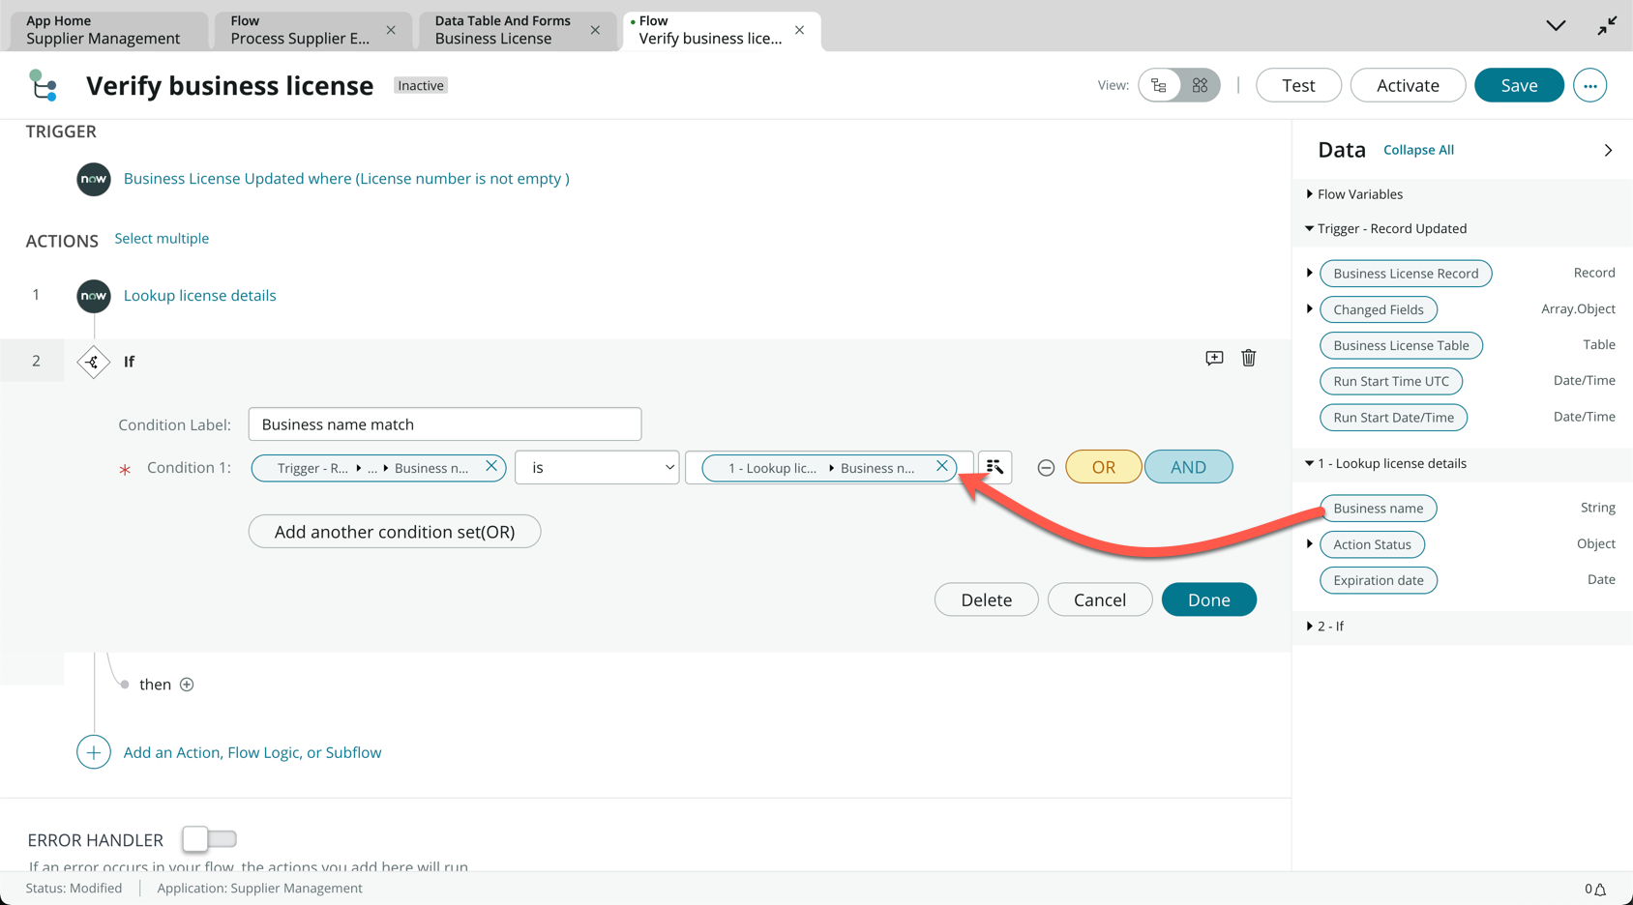Screen dimensions: 1633x905
Task: Click the Condition Label text field
Action: point(444,424)
